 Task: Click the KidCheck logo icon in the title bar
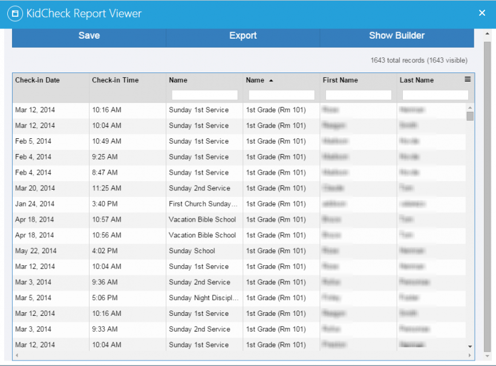(x=15, y=13)
